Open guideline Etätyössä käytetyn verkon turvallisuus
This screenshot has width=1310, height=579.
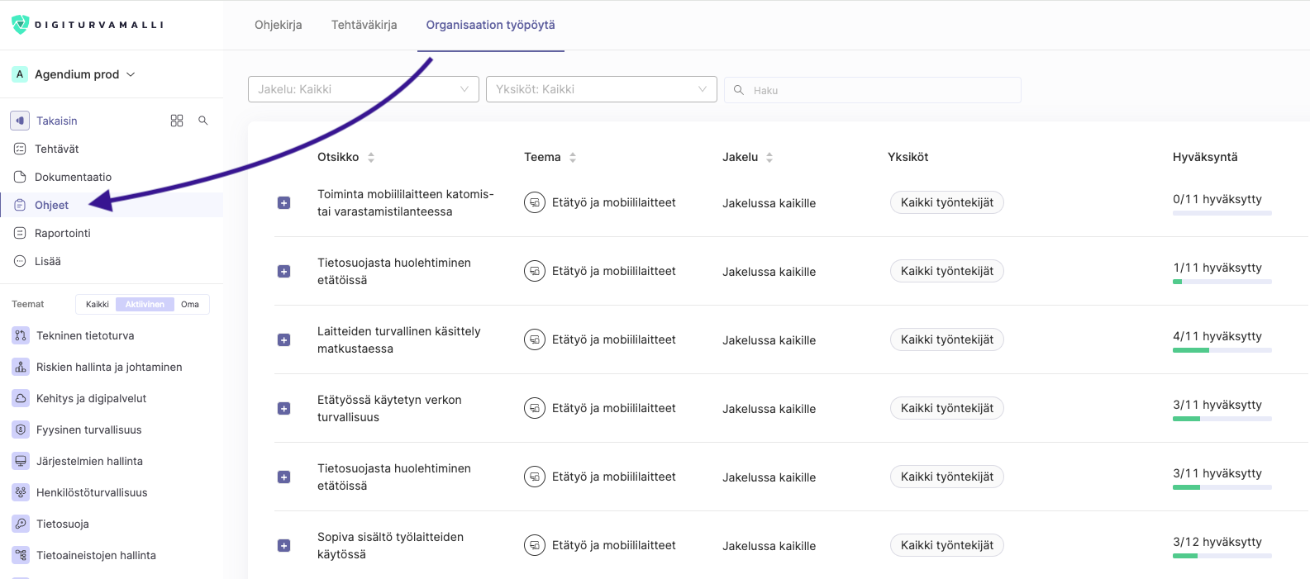(389, 408)
